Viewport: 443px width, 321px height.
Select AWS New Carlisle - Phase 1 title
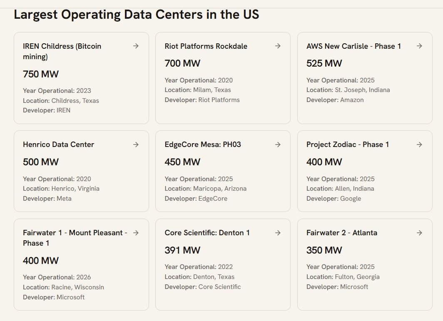(353, 46)
